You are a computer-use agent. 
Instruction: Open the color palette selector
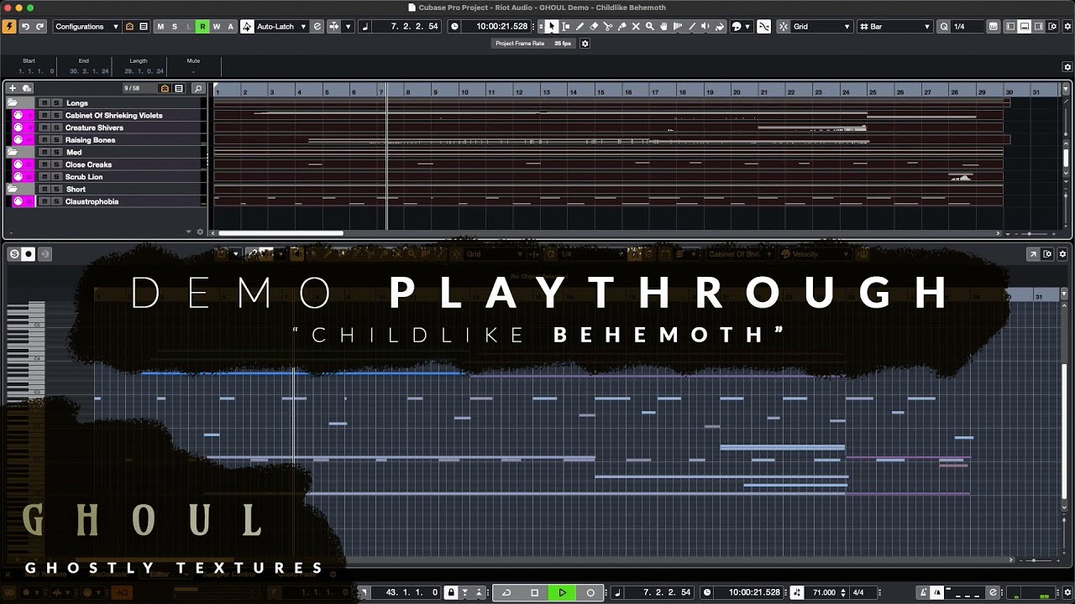[x=742, y=27]
